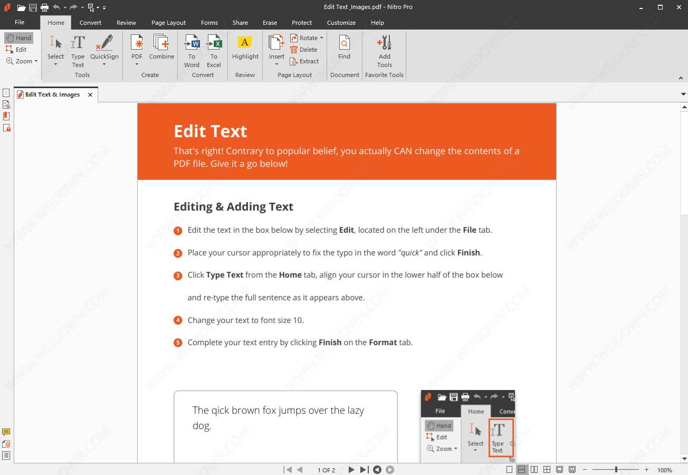Jump to the first page
The width and height of the screenshot is (688, 475).
pyautogui.click(x=288, y=470)
